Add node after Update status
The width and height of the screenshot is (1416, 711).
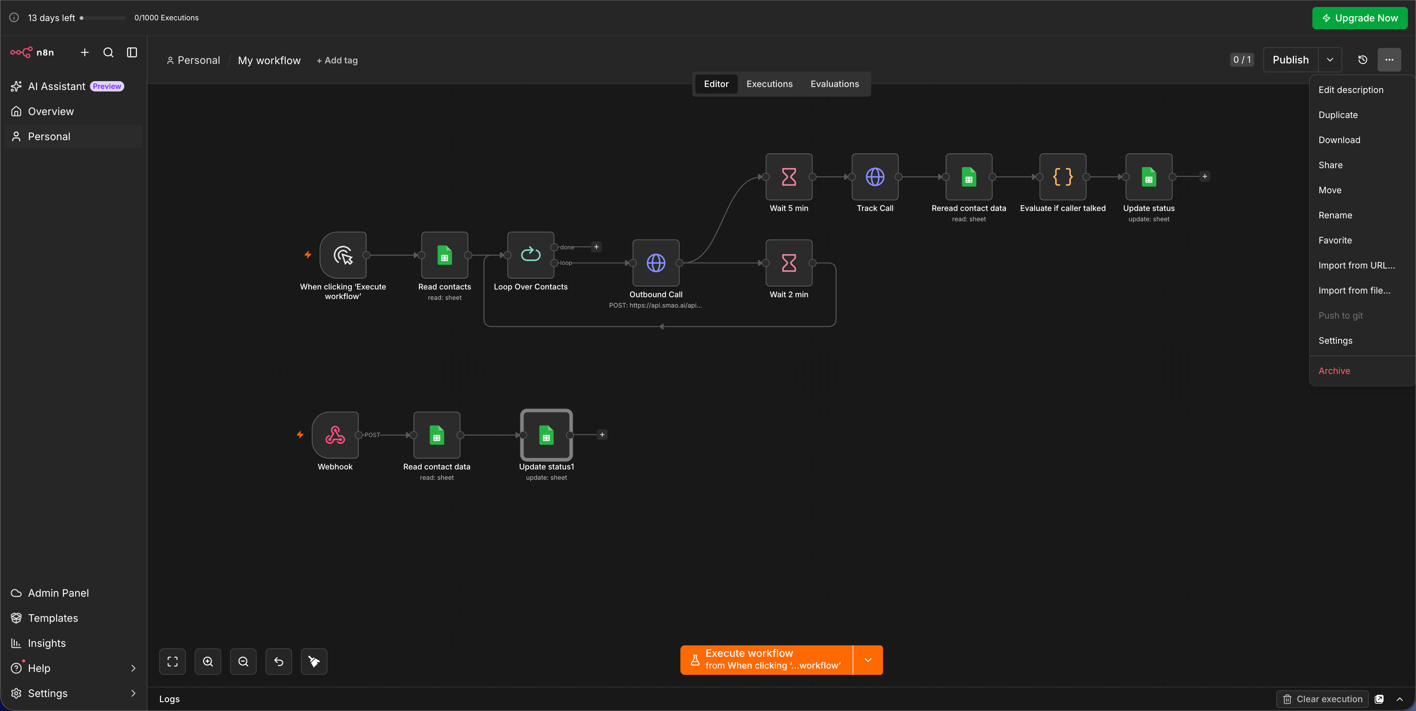pos(1204,177)
